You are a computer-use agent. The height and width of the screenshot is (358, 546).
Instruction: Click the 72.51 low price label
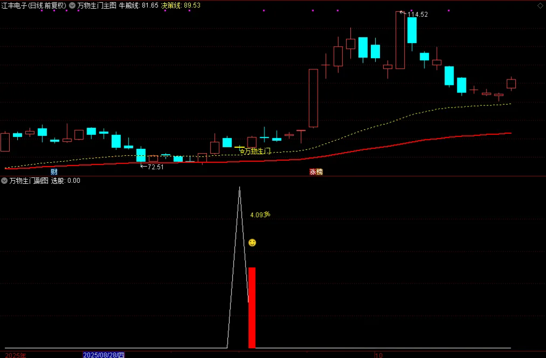click(x=155, y=167)
